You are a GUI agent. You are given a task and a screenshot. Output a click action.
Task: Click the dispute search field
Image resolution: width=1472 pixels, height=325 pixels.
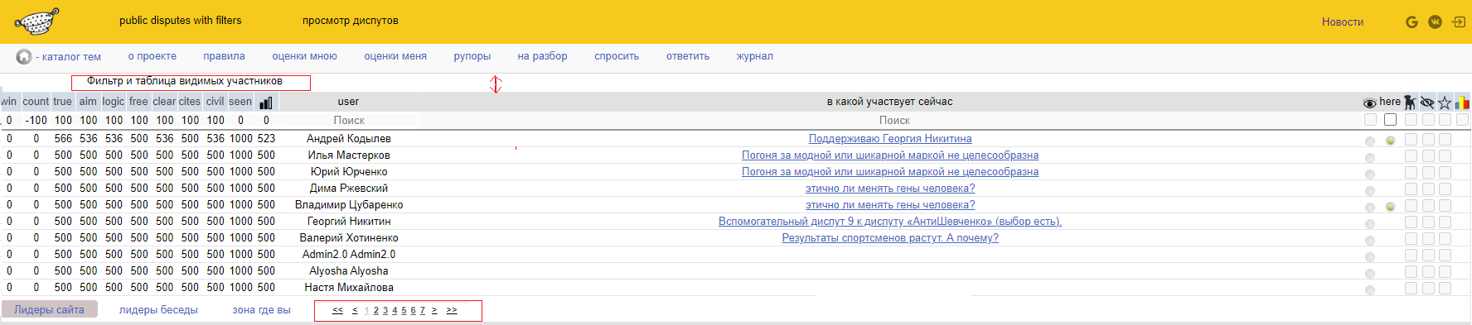click(894, 120)
